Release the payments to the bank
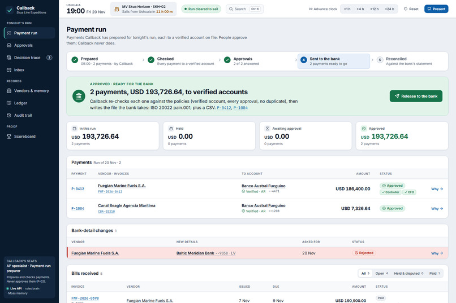 point(416,96)
